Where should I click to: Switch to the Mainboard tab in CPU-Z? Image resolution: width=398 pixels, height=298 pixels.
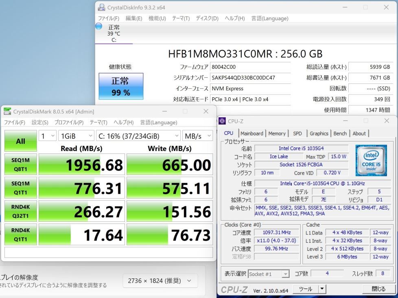point(252,134)
